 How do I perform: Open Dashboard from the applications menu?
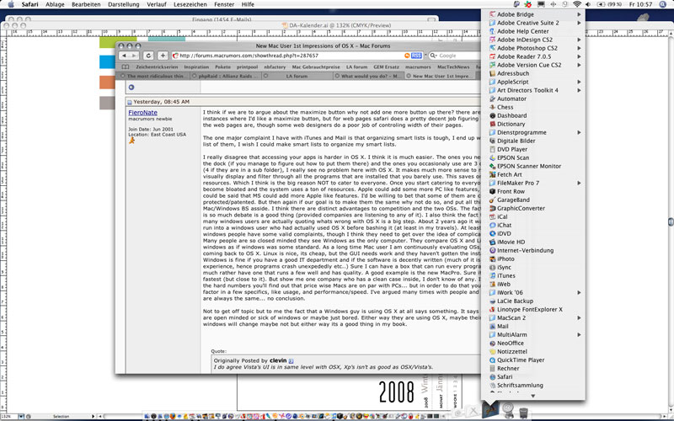pos(533,115)
